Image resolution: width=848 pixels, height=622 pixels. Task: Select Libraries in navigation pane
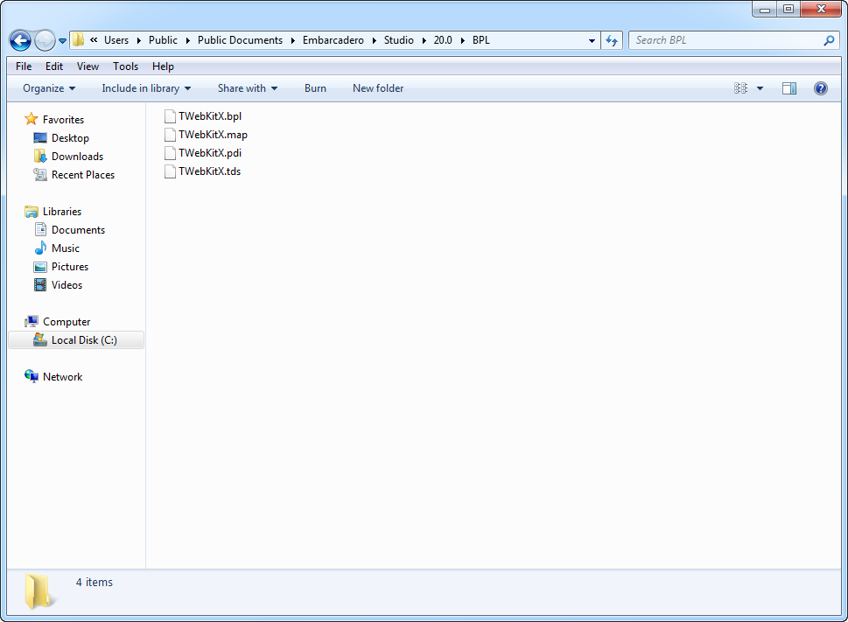62,212
